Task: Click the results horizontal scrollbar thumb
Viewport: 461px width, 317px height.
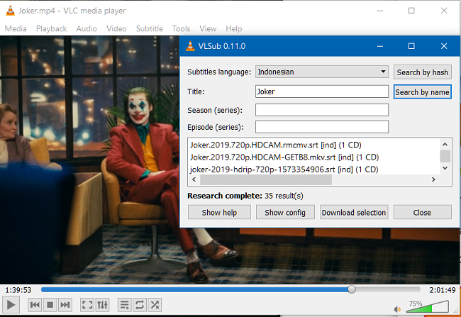Action: coord(266,179)
